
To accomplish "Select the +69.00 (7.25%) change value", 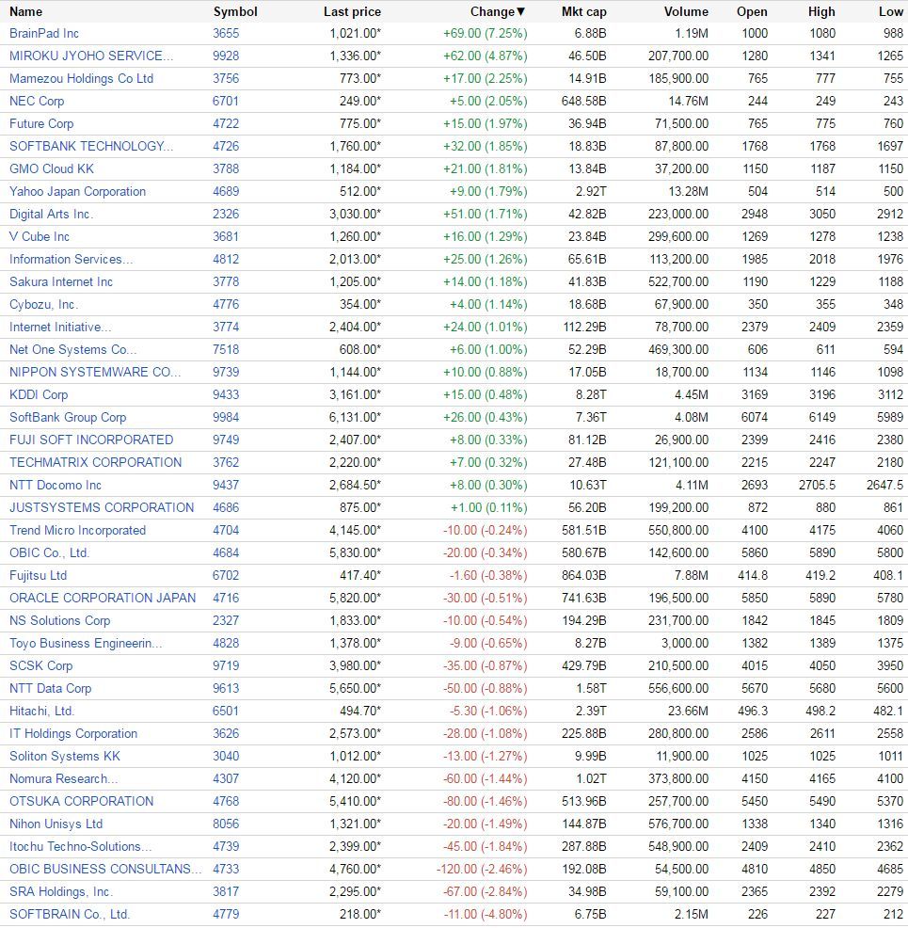I will pos(486,33).
